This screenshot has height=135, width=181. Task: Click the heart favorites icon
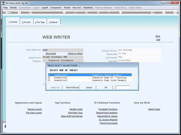pyautogui.click(x=64, y=12)
